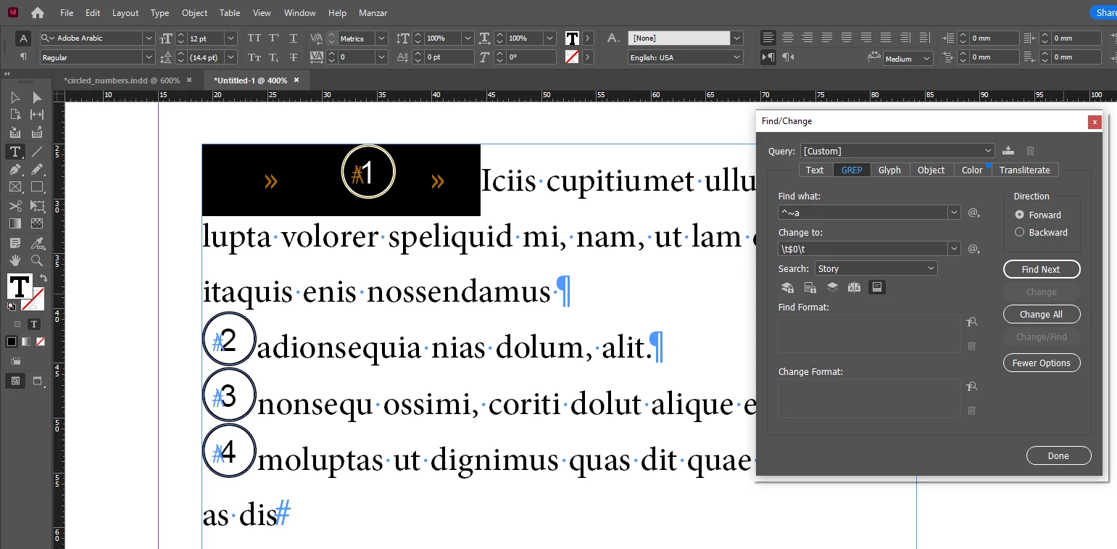This screenshot has width=1117, height=549.
Task: Toggle Include Locked Layers search option
Action: [787, 287]
